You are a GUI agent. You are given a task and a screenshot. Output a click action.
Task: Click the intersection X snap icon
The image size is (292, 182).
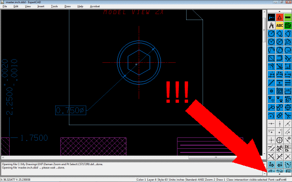tap(288, 157)
